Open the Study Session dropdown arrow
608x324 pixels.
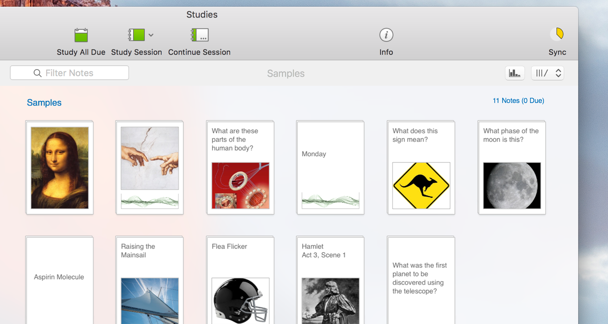pos(151,35)
